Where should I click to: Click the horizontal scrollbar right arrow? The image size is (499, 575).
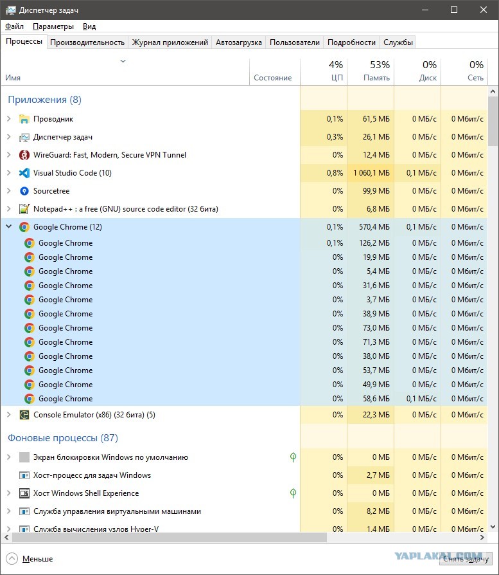(x=482, y=537)
